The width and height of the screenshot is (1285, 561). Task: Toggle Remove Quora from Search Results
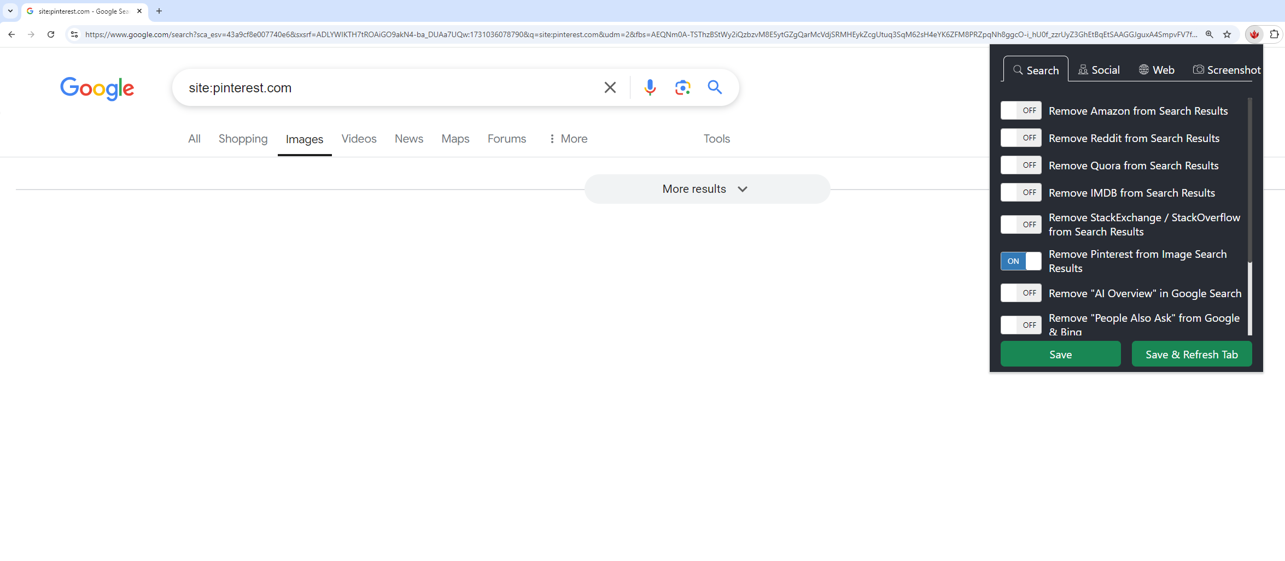(1021, 165)
